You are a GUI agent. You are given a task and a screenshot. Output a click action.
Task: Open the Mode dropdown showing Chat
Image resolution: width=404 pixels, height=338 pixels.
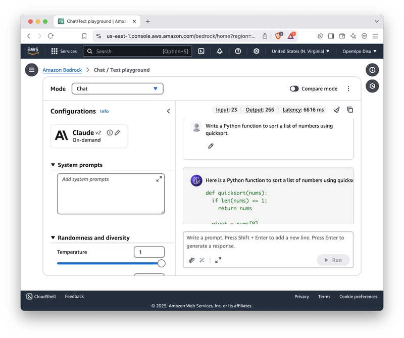click(117, 88)
